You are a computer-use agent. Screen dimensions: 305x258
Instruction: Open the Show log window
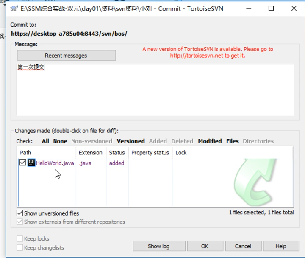[159, 246]
